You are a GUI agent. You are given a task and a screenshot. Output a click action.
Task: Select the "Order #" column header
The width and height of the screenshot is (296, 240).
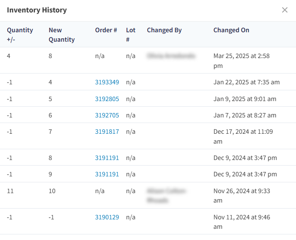(106, 30)
